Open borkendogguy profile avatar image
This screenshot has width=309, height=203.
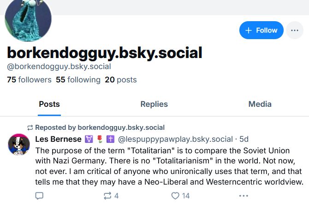[28, 20]
